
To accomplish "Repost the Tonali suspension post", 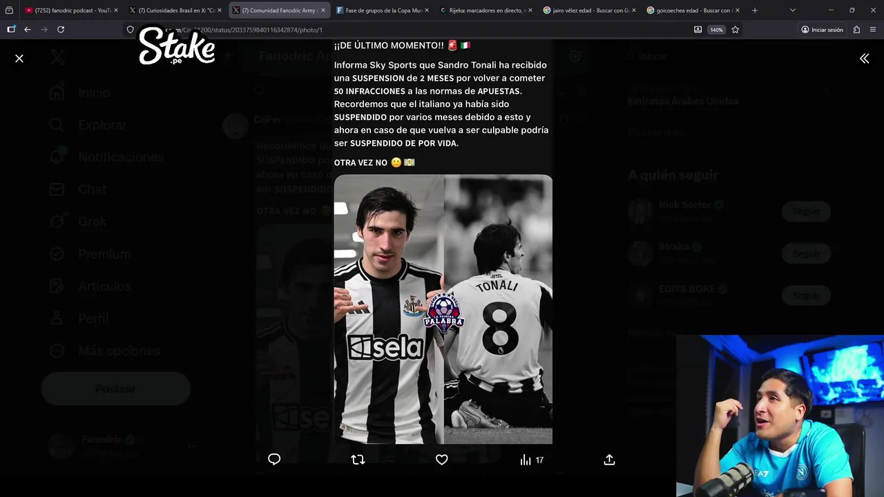I will coord(358,460).
